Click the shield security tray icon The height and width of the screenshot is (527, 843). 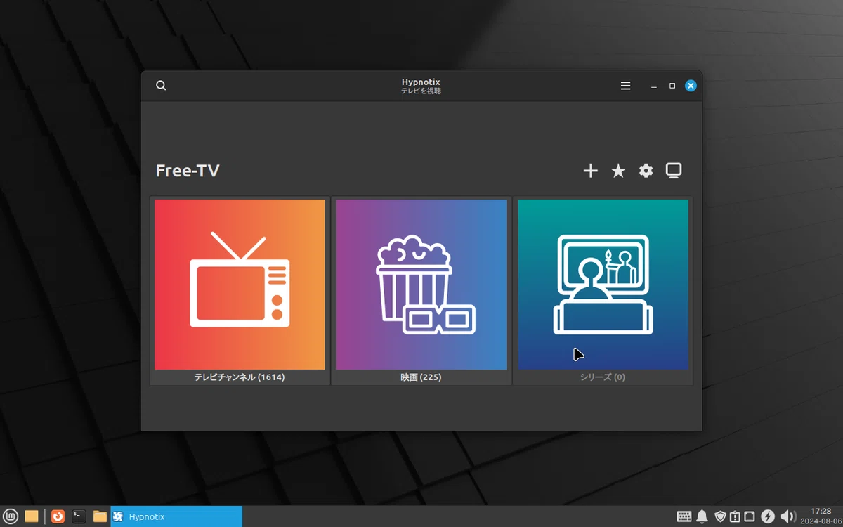click(720, 517)
